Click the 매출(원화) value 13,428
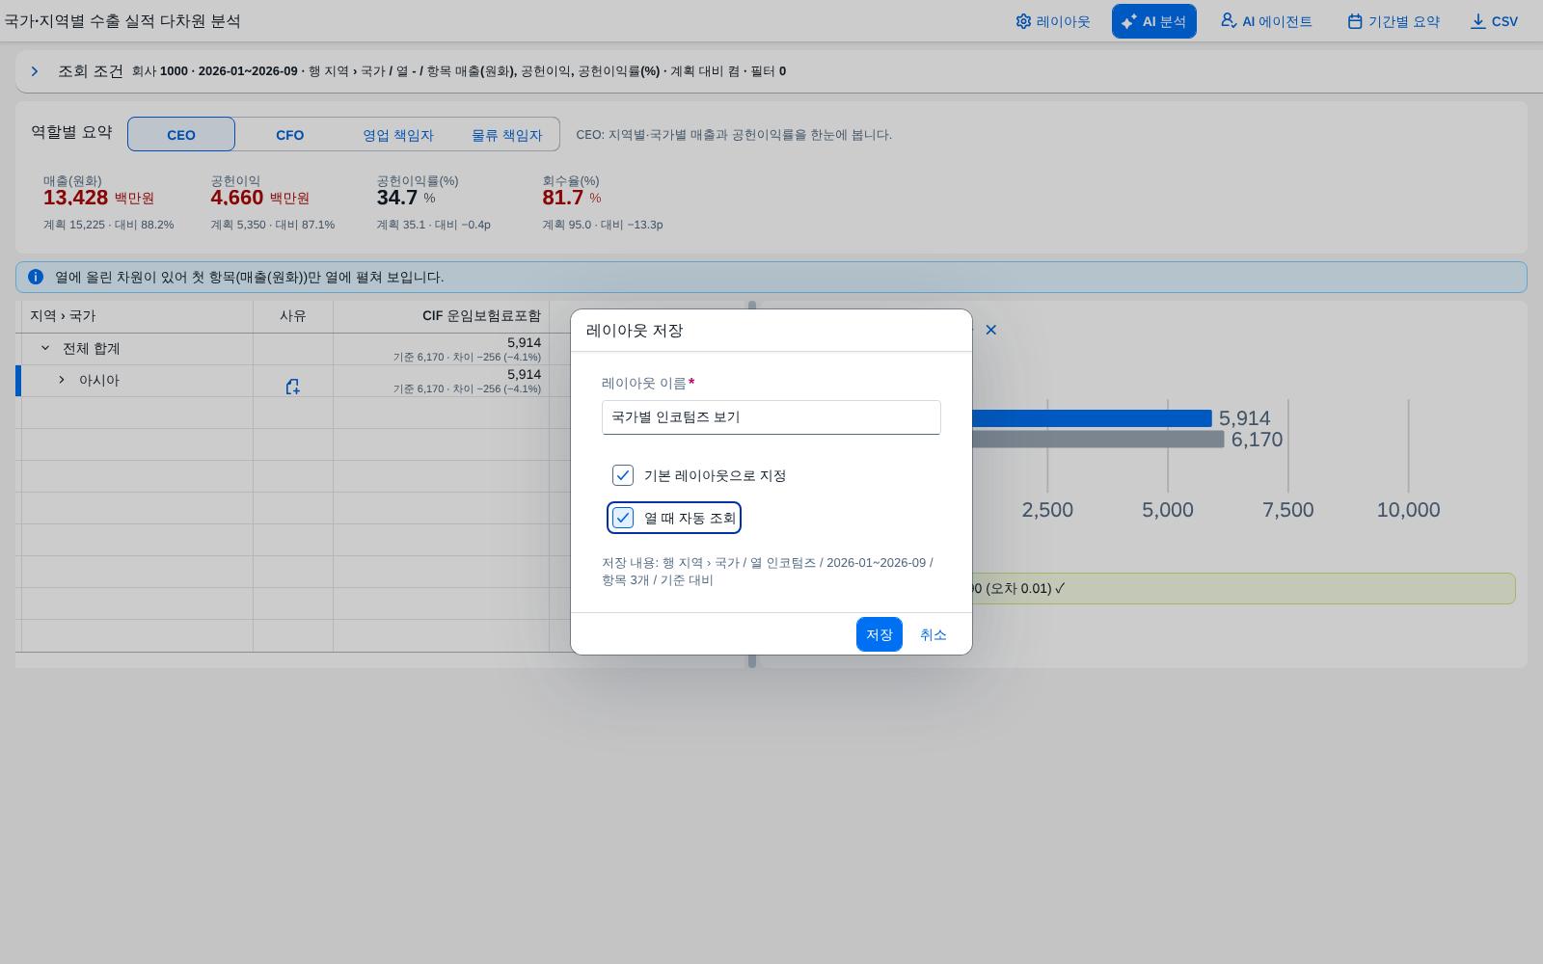Image resolution: width=1543 pixels, height=964 pixels. point(75,198)
